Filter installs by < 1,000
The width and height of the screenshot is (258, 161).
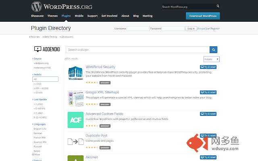(37, 84)
